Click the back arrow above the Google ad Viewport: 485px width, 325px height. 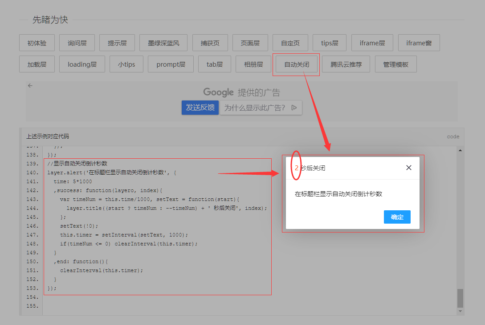click(x=30, y=85)
